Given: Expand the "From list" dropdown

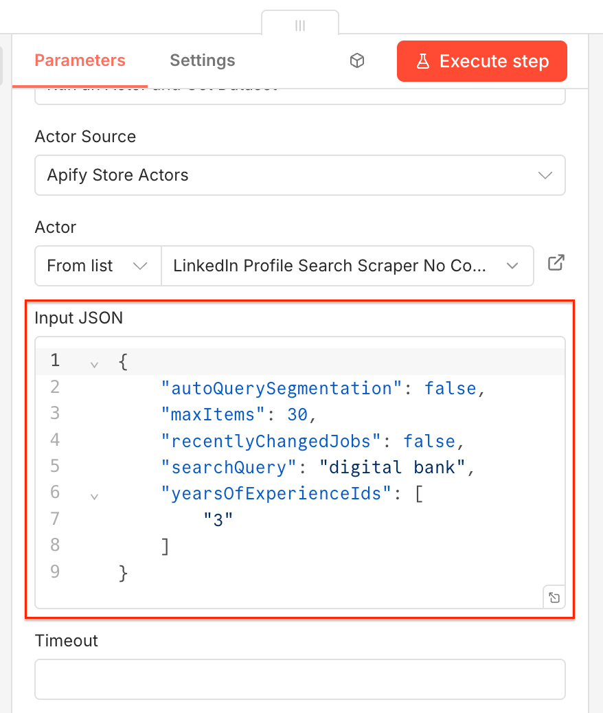Looking at the screenshot, I should [98, 266].
